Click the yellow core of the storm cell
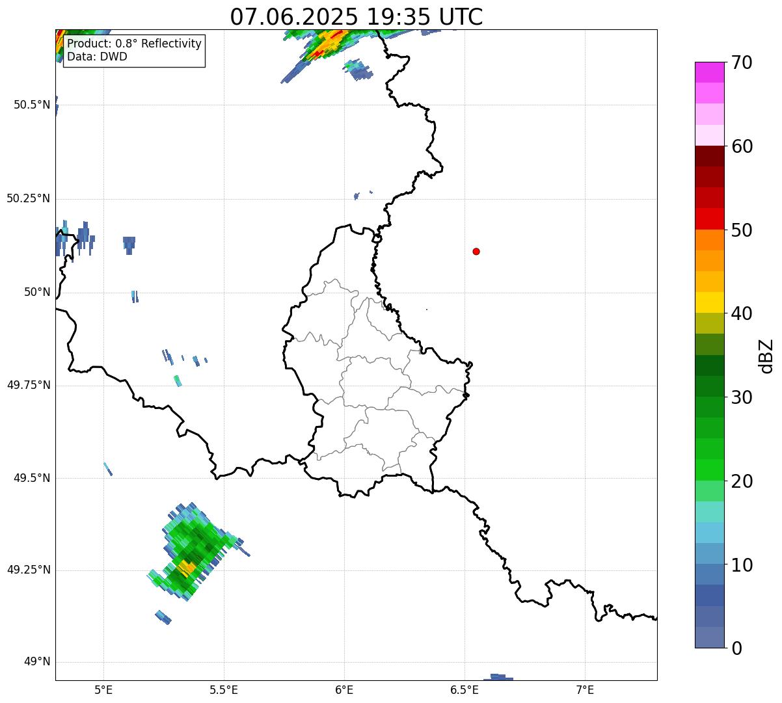This screenshot has width=782, height=703. click(x=187, y=568)
